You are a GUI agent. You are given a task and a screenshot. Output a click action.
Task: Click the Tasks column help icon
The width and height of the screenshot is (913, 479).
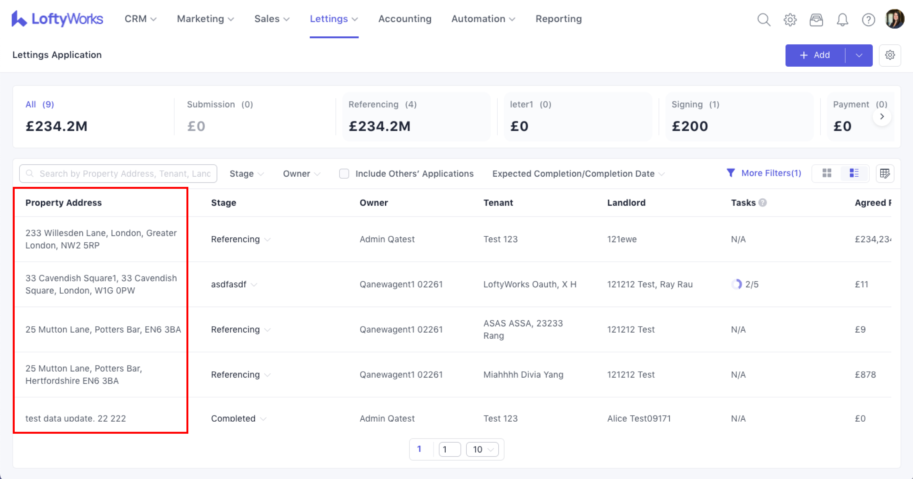tap(763, 203)
